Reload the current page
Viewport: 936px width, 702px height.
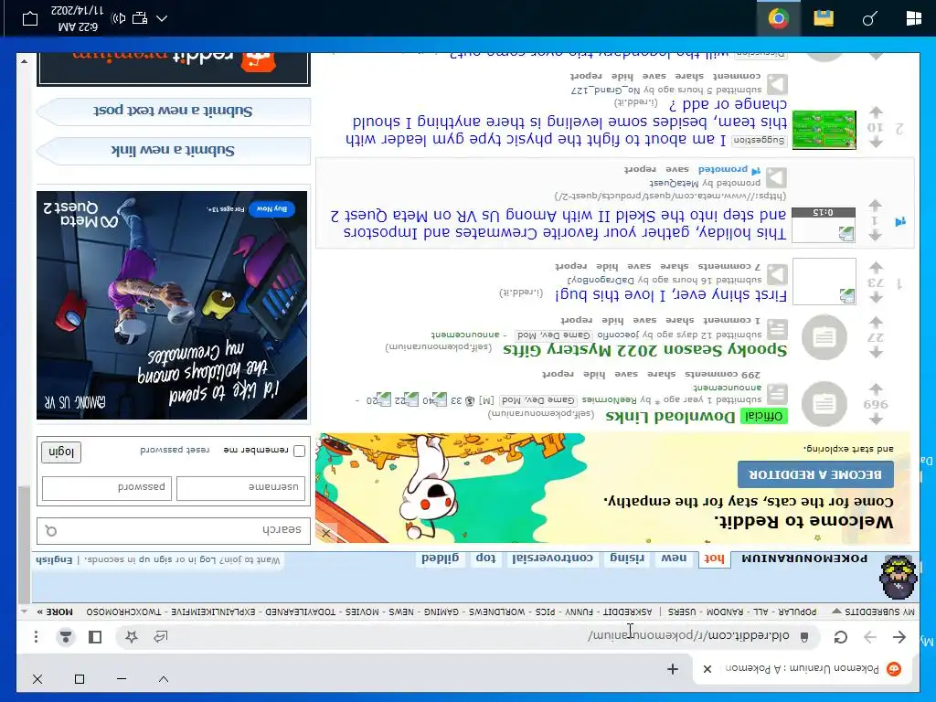[x=841, y=637]
